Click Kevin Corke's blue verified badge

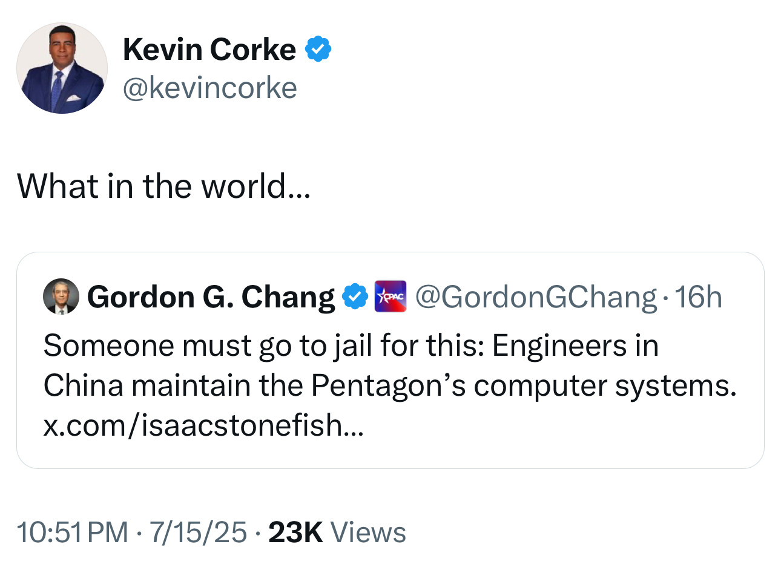[318, 49]
